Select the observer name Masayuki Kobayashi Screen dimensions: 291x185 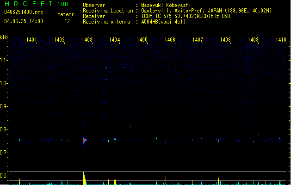[166, 5]
